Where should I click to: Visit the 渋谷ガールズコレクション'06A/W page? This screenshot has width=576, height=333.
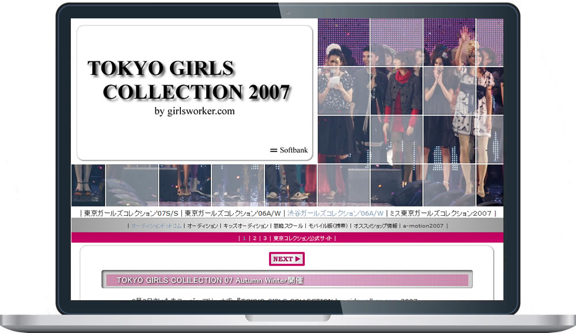point(334,213)
